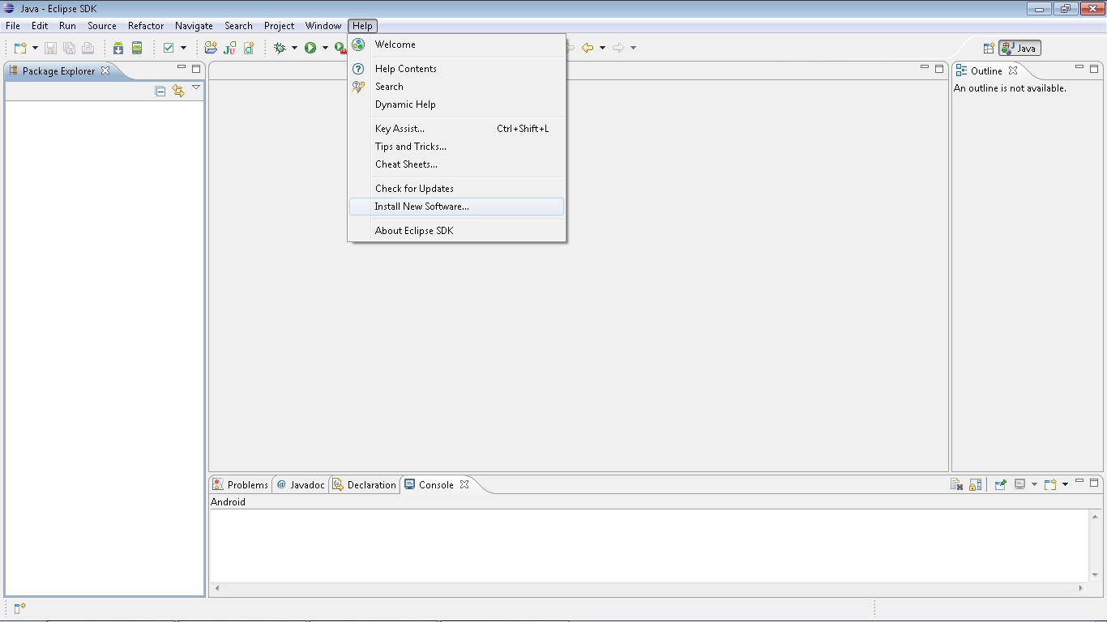Switch to the Declaration tab
Viewport: 1107px width, 622px height.
point(365,485)
